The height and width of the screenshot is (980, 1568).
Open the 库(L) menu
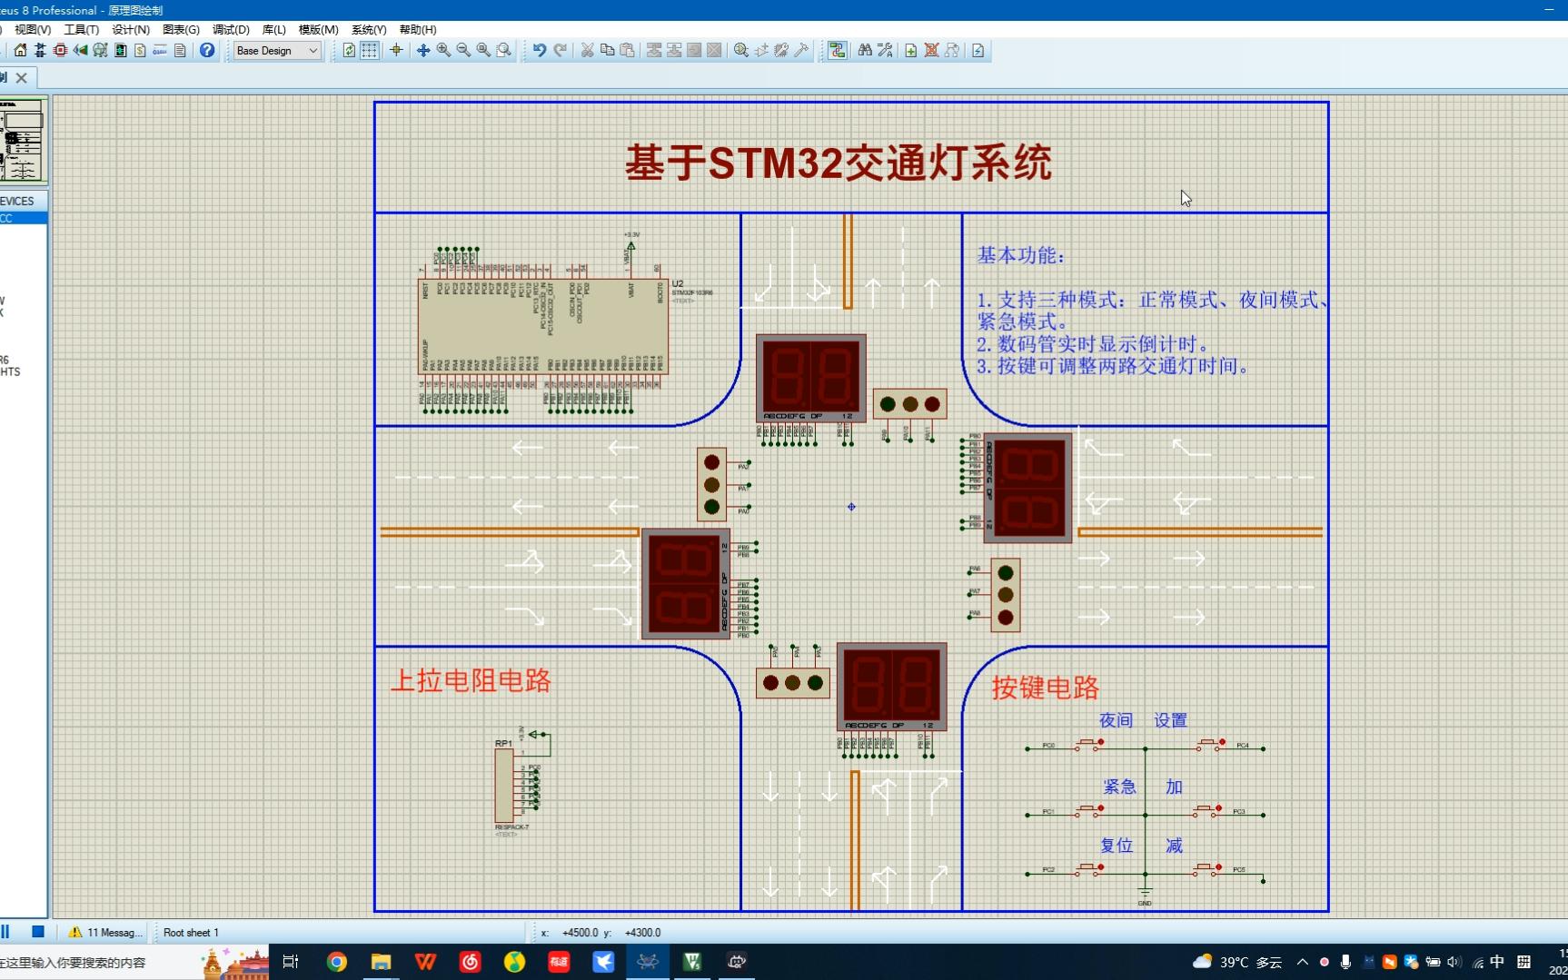[273, 29]
